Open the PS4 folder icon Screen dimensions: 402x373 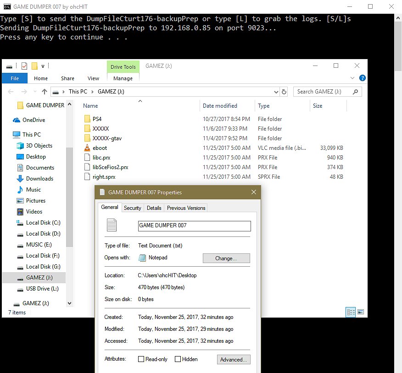click(x=87, y=119)
